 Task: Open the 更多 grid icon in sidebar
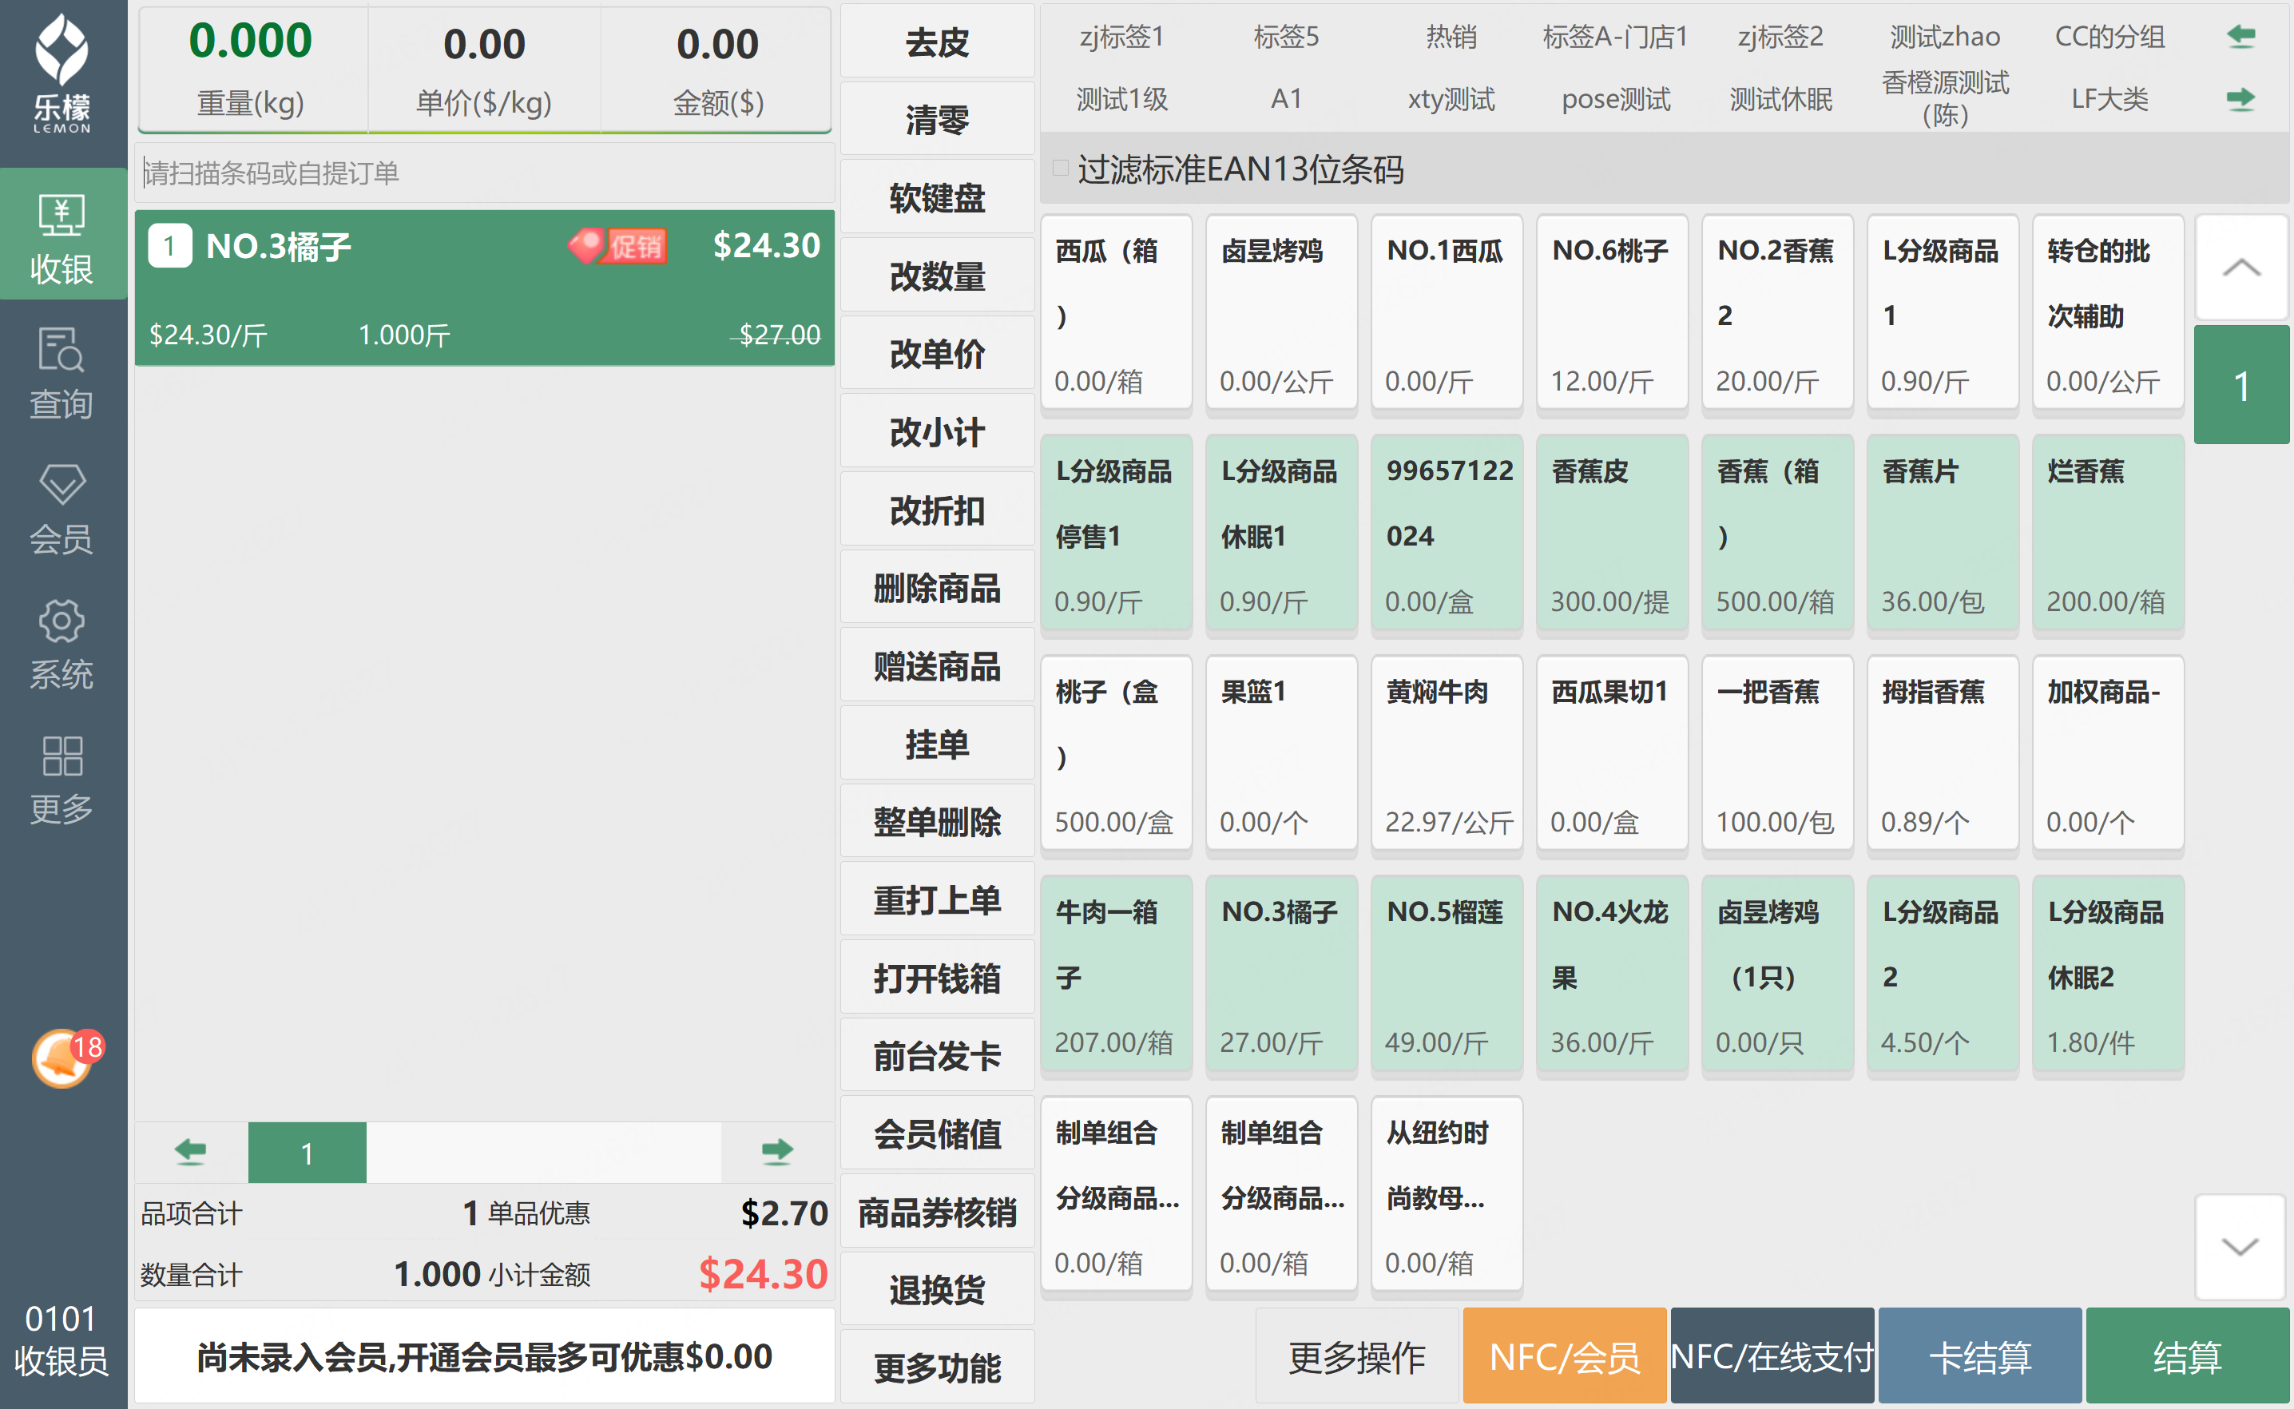(62, 756)
